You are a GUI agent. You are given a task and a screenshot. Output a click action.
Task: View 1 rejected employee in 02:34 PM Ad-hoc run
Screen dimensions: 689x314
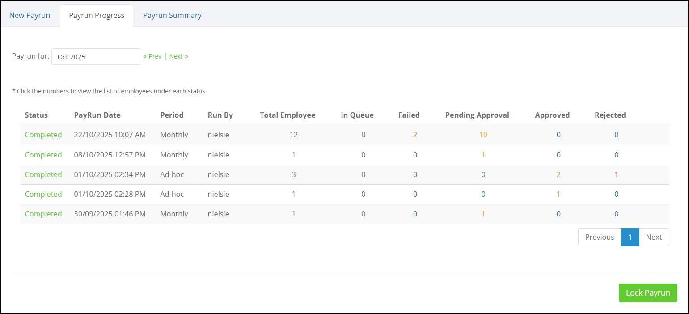coord(616,174)
